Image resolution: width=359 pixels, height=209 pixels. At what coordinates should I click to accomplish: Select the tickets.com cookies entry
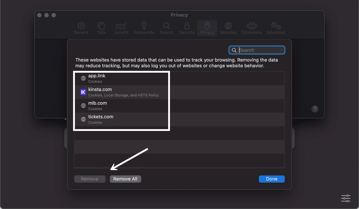[119, 119]
